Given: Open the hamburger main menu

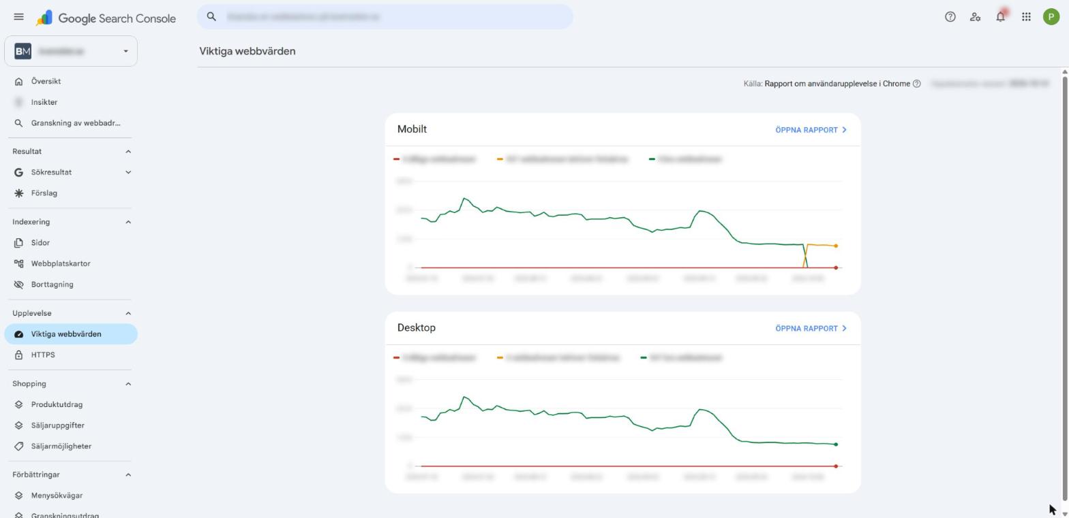Looking at the screenshot, I should point(18,17).
